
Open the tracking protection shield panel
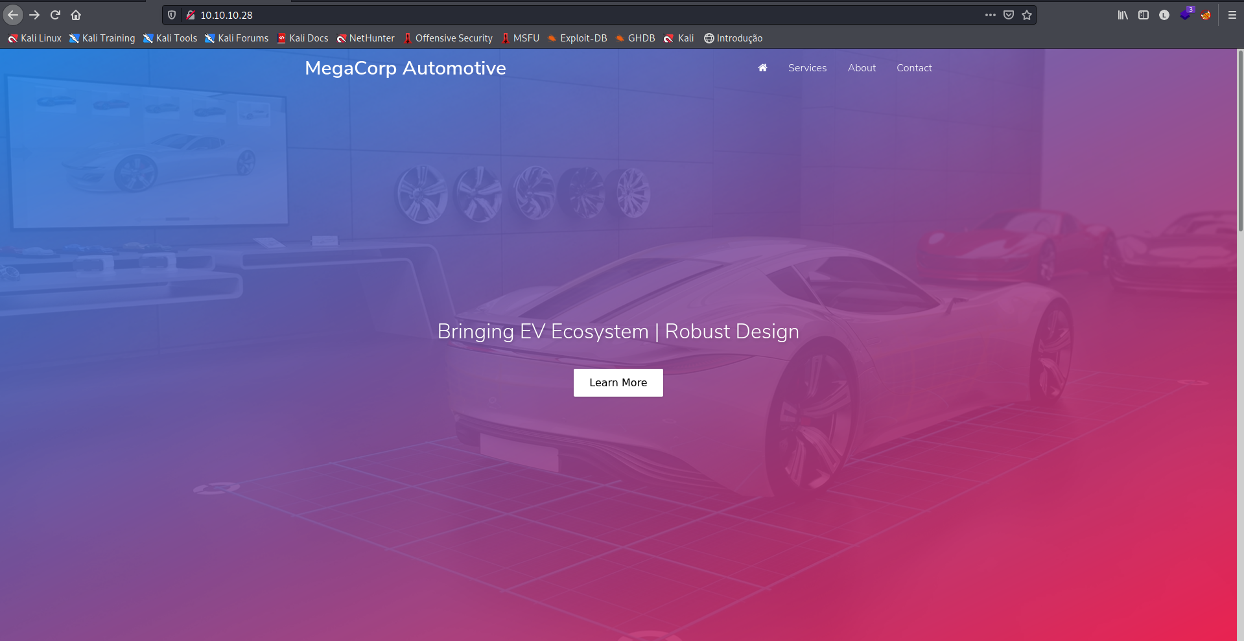pyautogui.click(x=172, y=15)
